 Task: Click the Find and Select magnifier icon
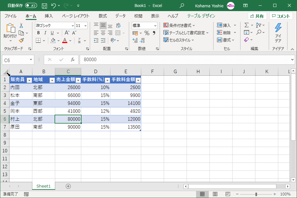coord(259,32)
